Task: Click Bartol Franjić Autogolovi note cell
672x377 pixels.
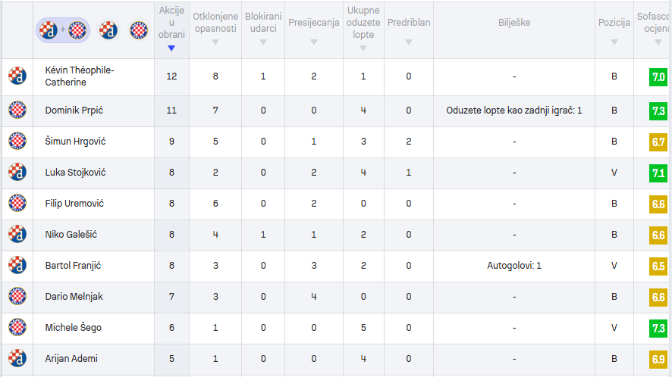Action: tap(513, 266)
